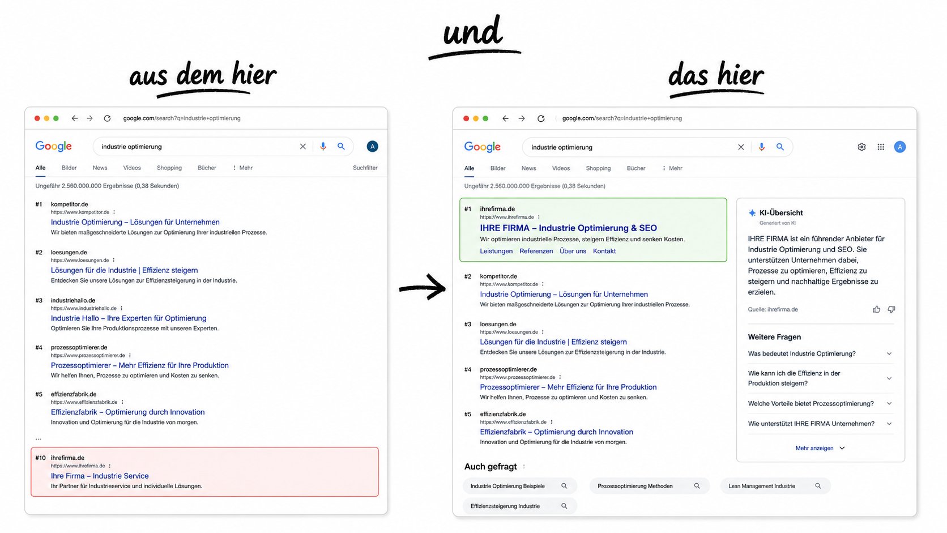947x533 pixels.
Task: Open account avatar in left window
Action: point(372,147)
